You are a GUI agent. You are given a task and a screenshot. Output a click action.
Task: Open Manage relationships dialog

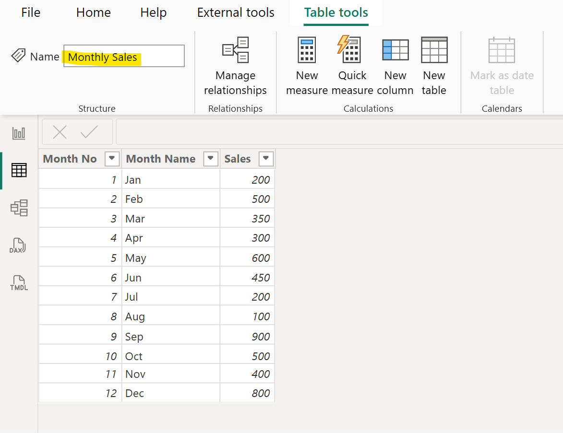(x=235, y=50)
